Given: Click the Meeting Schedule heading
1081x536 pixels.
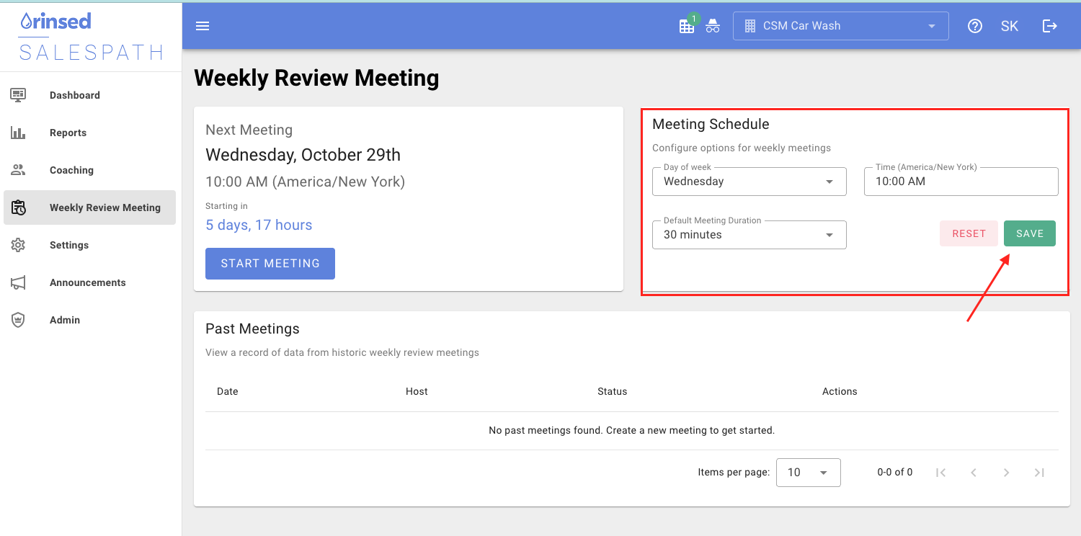Looking at the screenshot, I should (x=711, y=124).
